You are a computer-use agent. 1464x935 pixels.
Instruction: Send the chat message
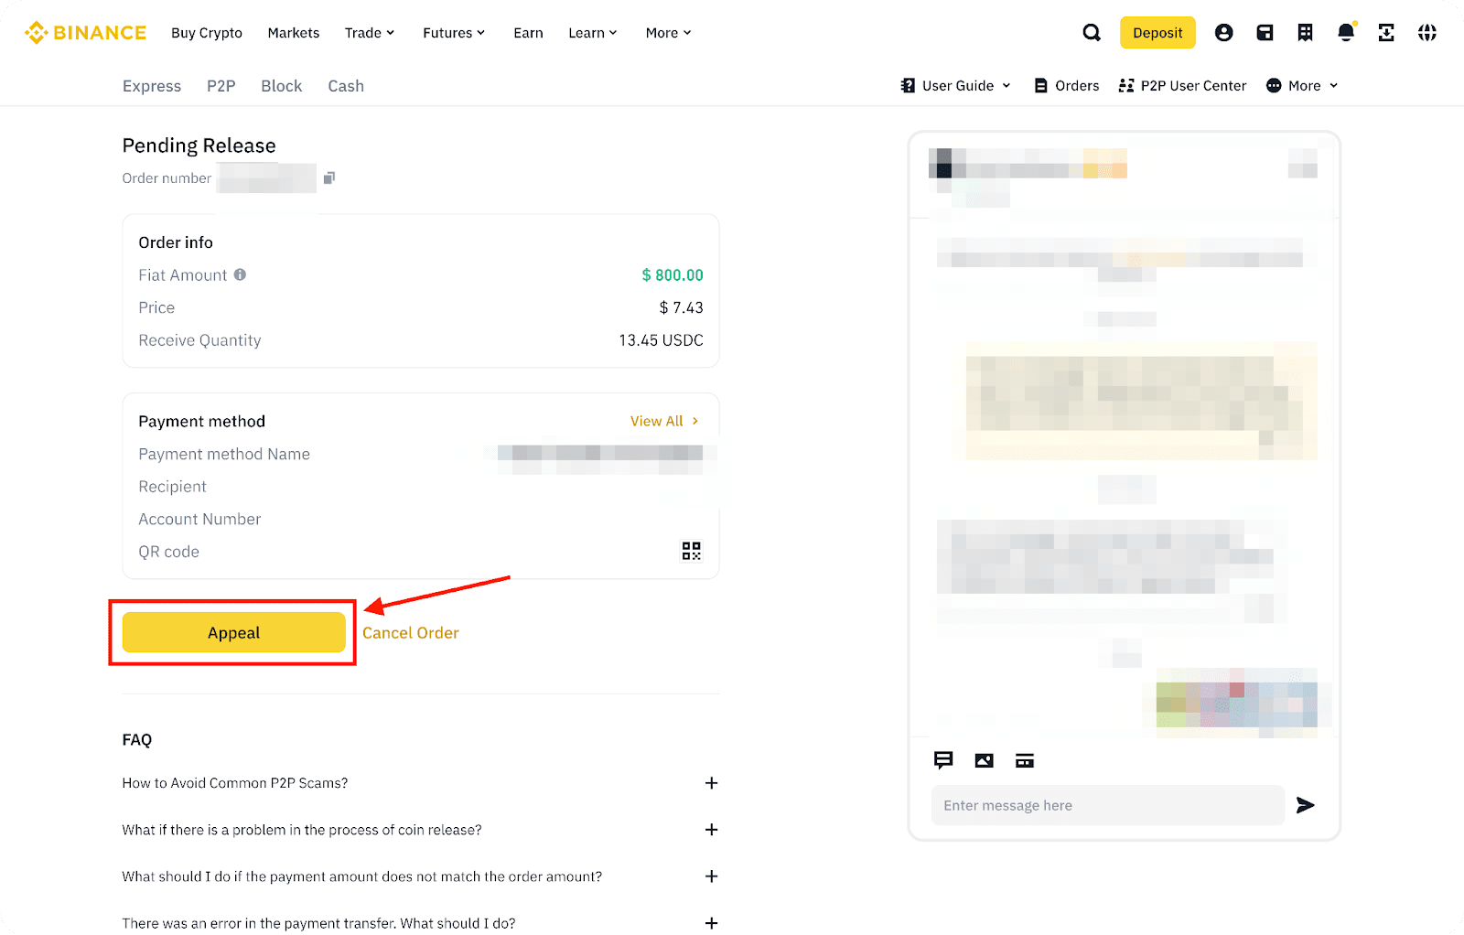point(1306,805)
